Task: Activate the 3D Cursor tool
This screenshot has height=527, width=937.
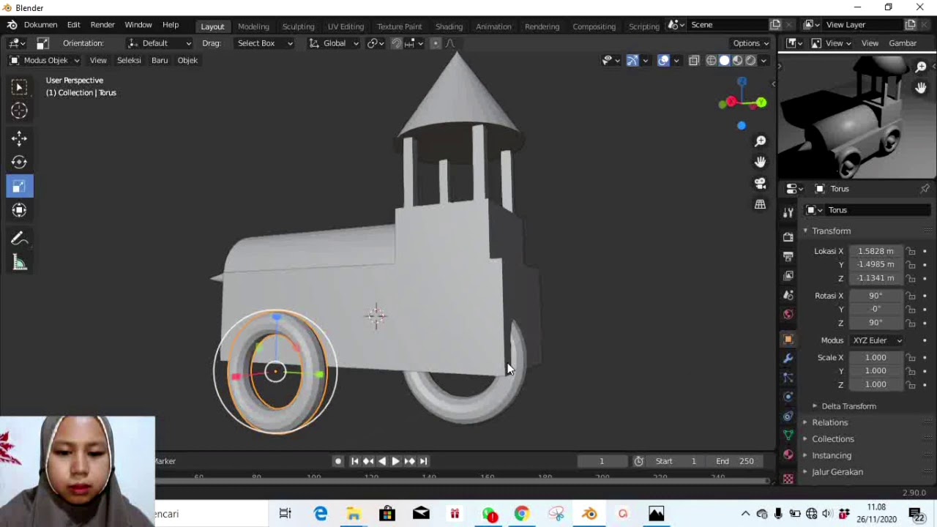Action: (20, 111)
